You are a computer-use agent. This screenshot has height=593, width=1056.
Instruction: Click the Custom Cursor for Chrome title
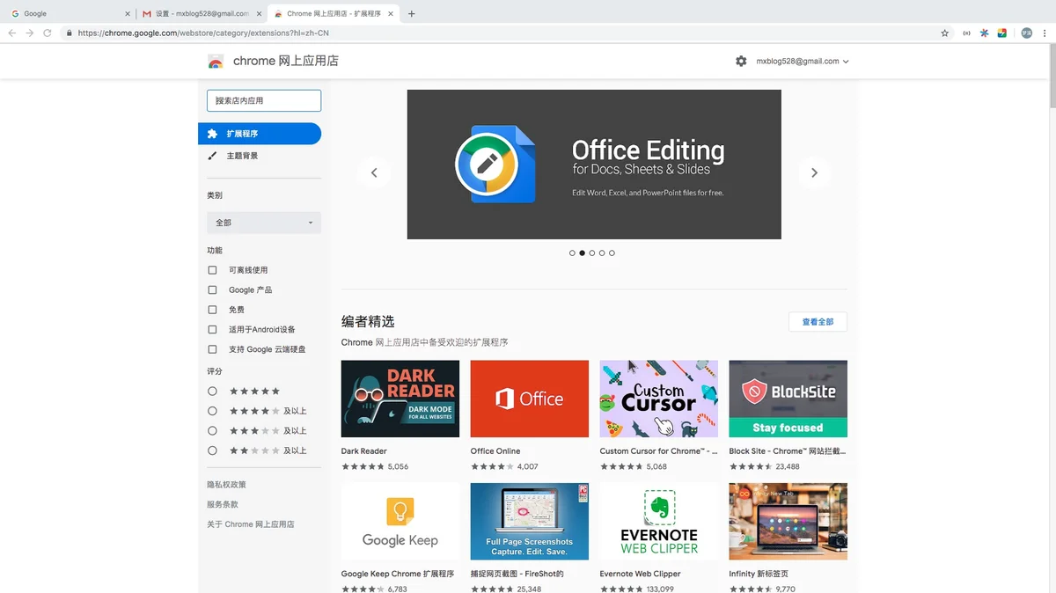coord(659,451)
